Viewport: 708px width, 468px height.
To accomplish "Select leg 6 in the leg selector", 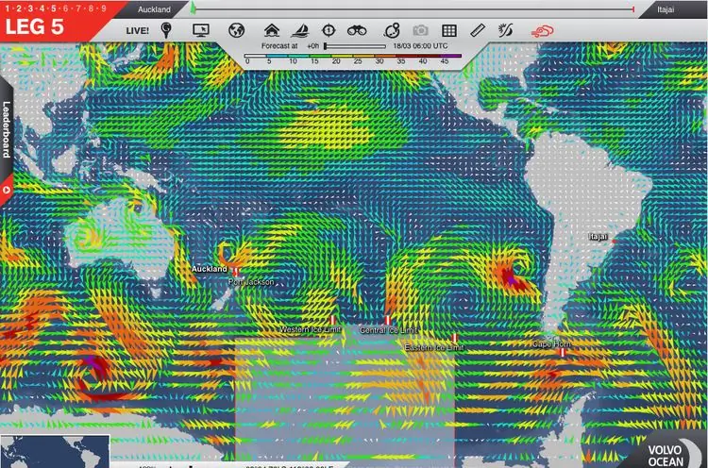I will tap(66, 8).
